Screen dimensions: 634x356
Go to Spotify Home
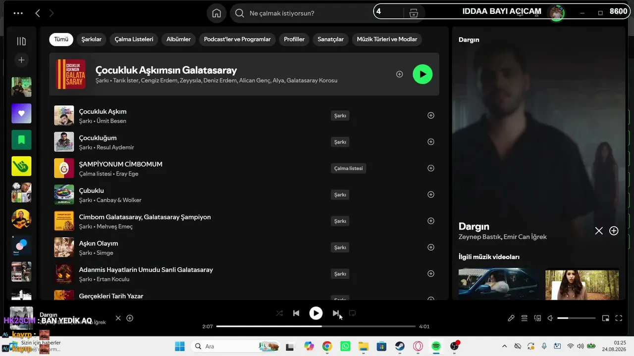click(216, 13)
